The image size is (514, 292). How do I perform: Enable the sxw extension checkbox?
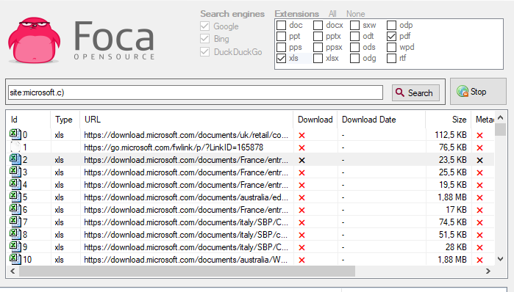click(x=354, y=25)
